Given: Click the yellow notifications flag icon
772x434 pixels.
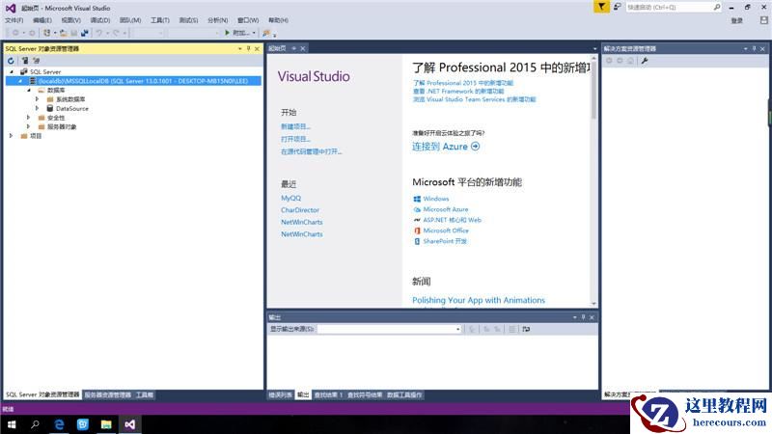Looking at the screenshot, I should [x=601, y=7].
